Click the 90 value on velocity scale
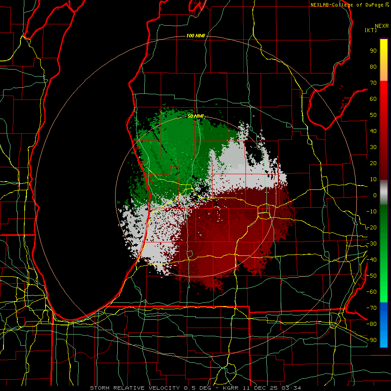The height and width of the screenshot is (391, 391). point(373,51)
